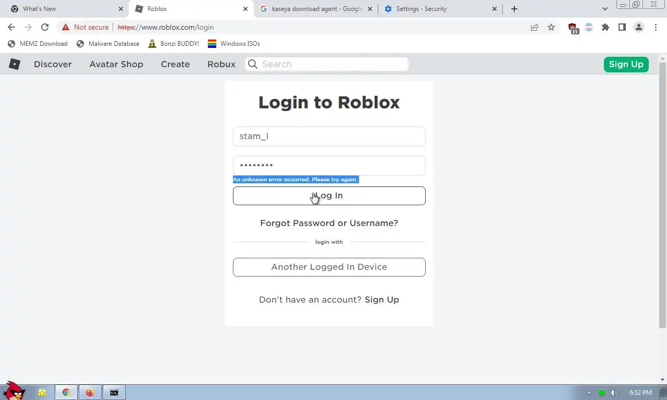Image resolution: width=667 pixels, height=400 pixels.
Task: Switch to the Settings - Security tab
Action: point(440,9)
